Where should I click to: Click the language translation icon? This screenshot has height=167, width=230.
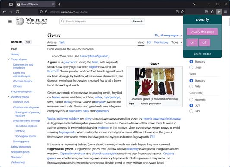point(157,35)
